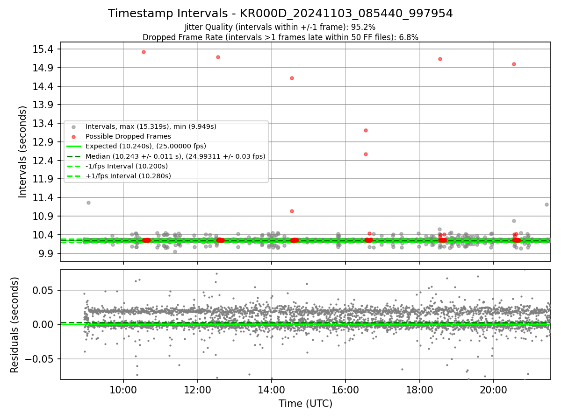Select the red outlier point near 20:30 at 15.0s
Viewport: 561px width, 420px height.
point(514,64)
